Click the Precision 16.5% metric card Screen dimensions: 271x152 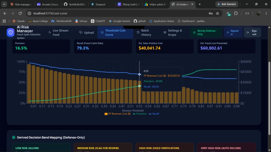point(41,46)
